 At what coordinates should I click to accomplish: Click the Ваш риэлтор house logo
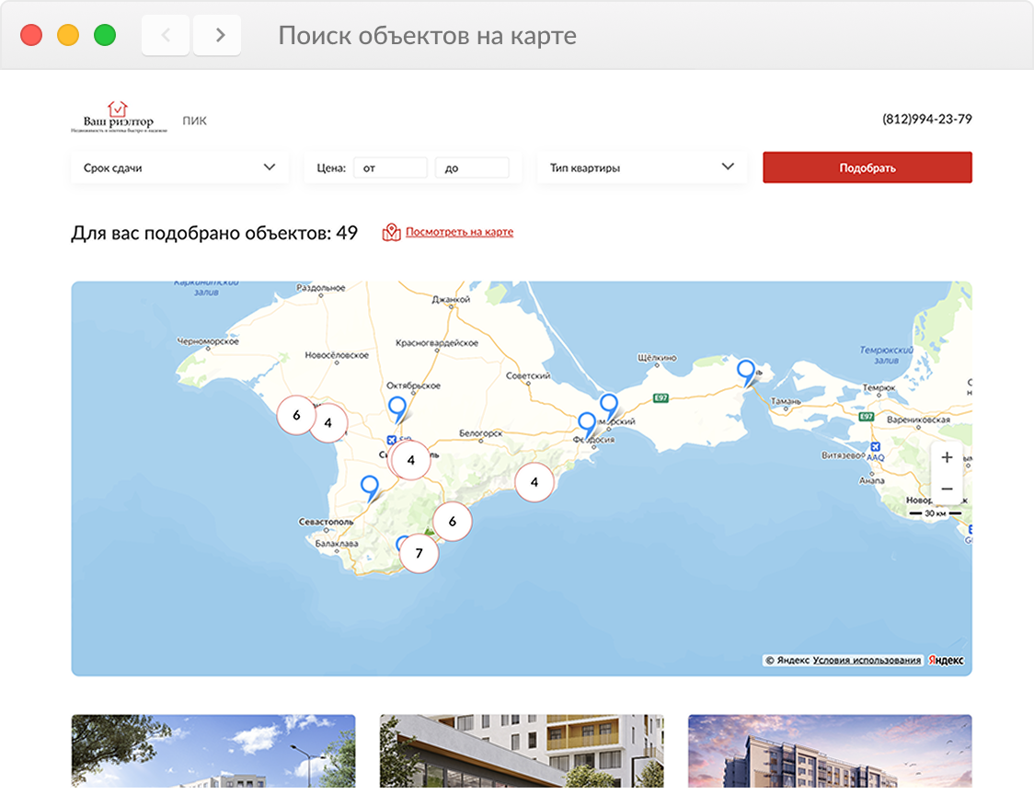point(119,118)
